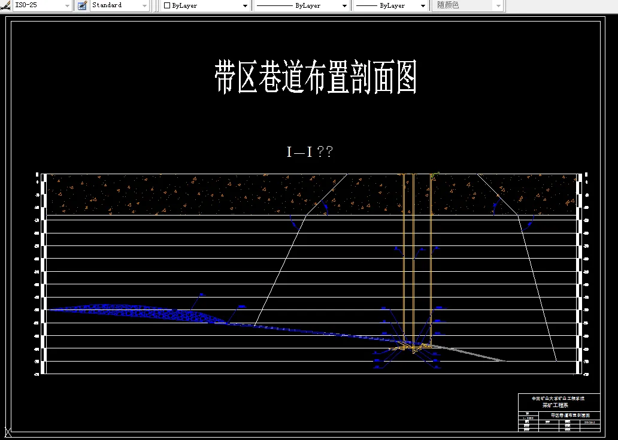Open the ByLayer lineweight dropdown
This screenshot has width=618, height=440.
pos(390,5)
